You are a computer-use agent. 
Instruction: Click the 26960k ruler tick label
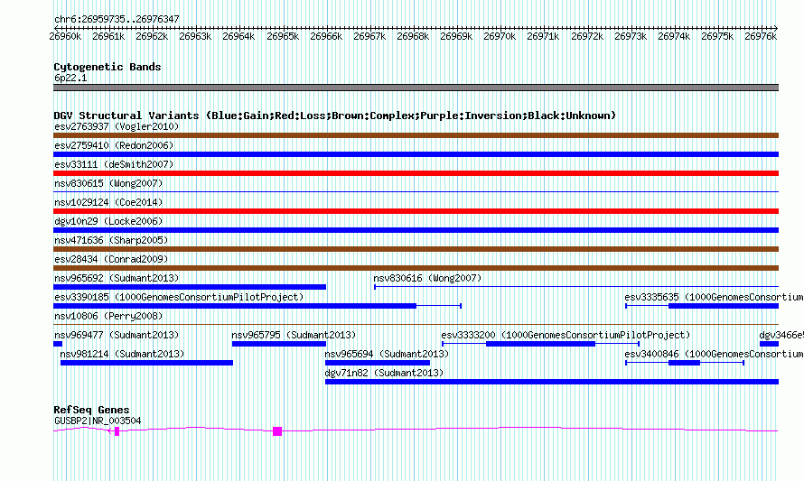(x=65, y=36)
